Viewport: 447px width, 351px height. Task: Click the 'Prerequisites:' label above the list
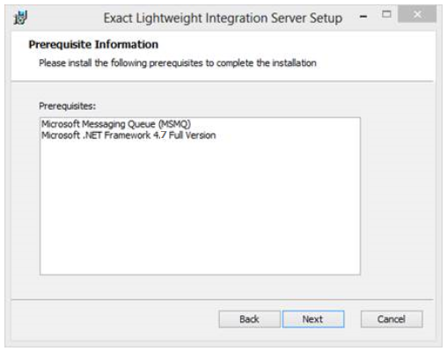68,106
